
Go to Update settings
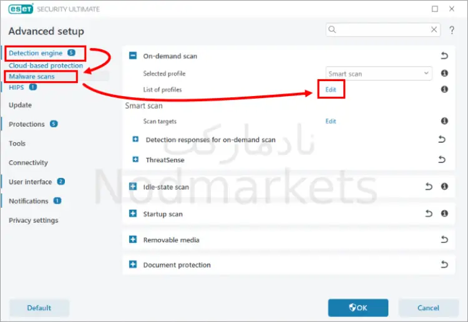coord(20,105)
